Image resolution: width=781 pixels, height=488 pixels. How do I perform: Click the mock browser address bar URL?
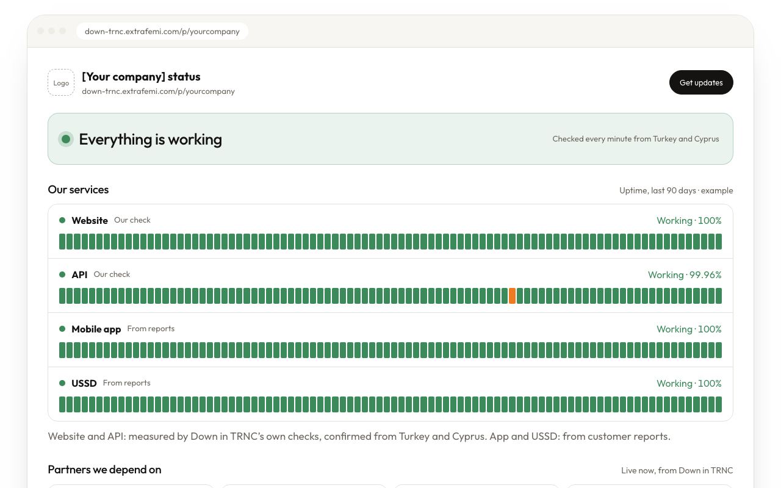pos(162,31)
